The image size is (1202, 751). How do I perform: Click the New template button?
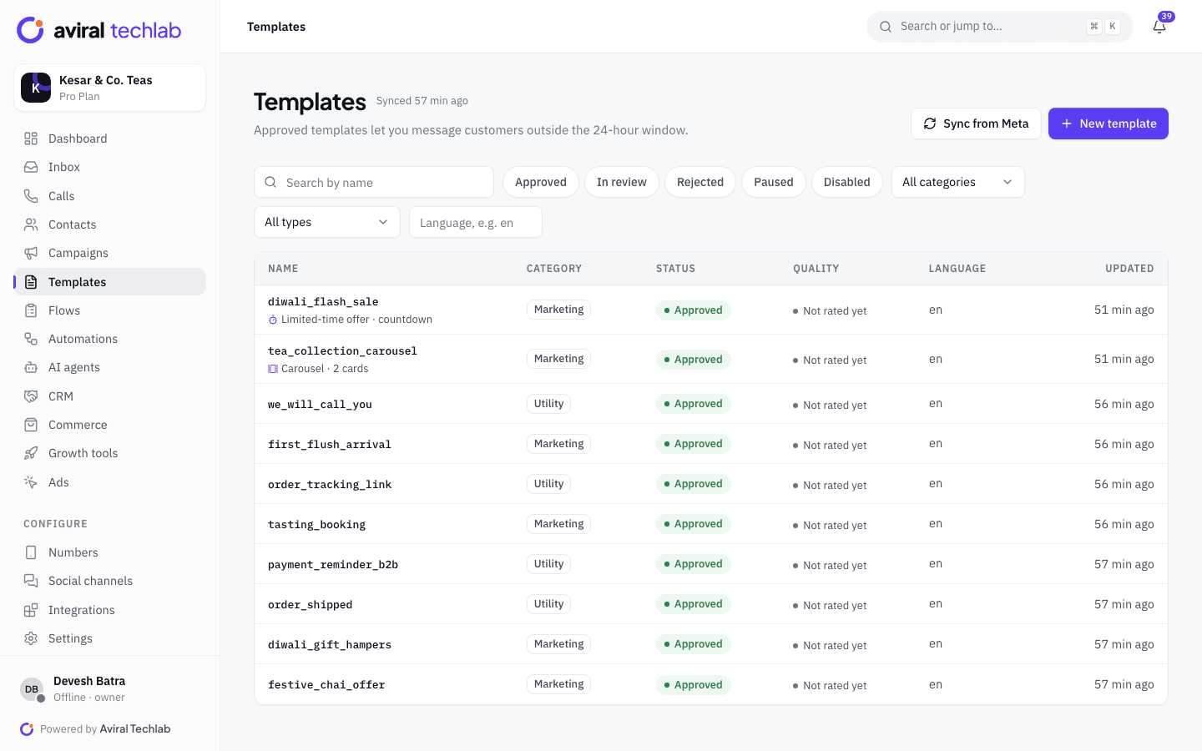1109,123
